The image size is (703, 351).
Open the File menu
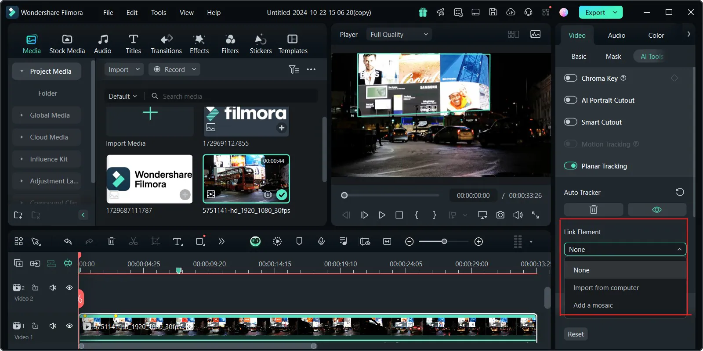[108, 12]
